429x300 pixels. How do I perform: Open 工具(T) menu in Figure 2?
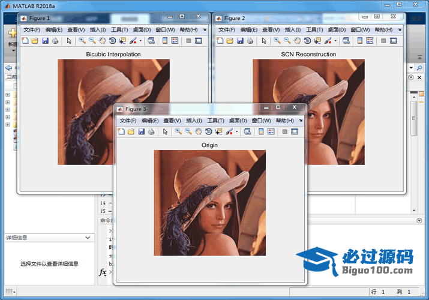pyautogui.click(x=314, y=29)
